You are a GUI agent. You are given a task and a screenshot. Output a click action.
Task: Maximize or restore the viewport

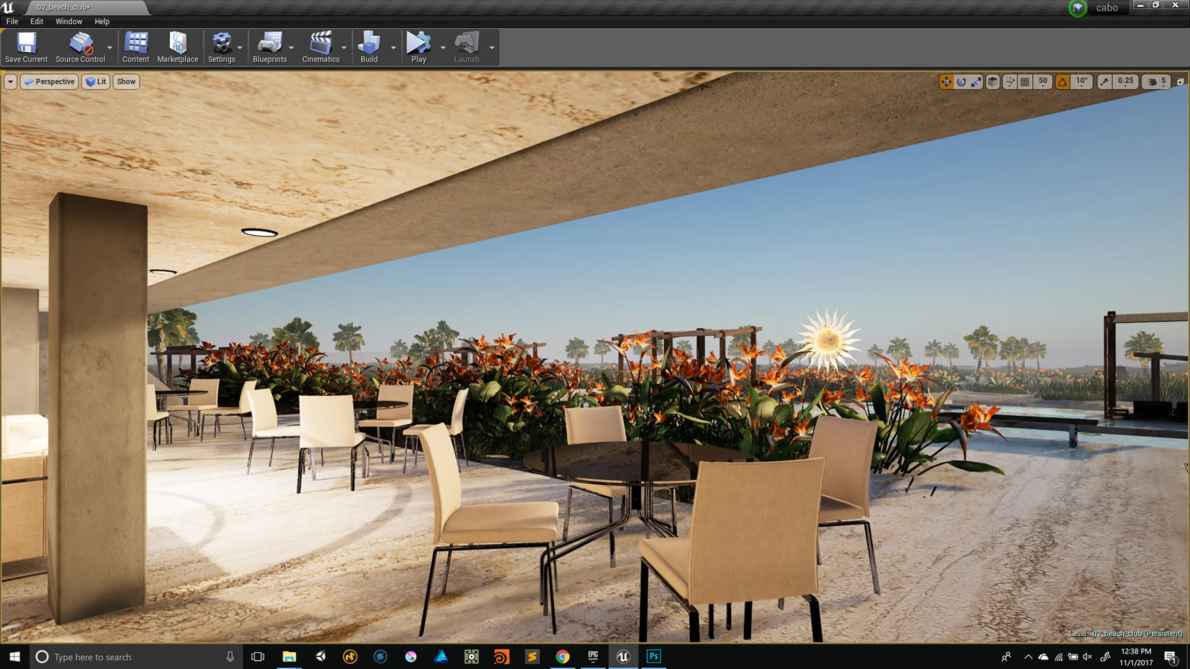[1180, 82]
